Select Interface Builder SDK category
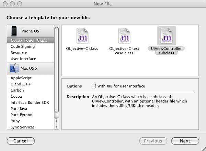206x151 pixels. [x=31, y=102]
